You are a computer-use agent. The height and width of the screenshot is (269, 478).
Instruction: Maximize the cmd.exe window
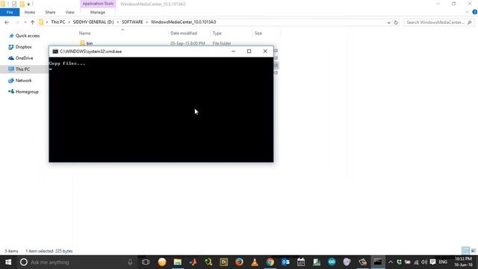[249, 52]
